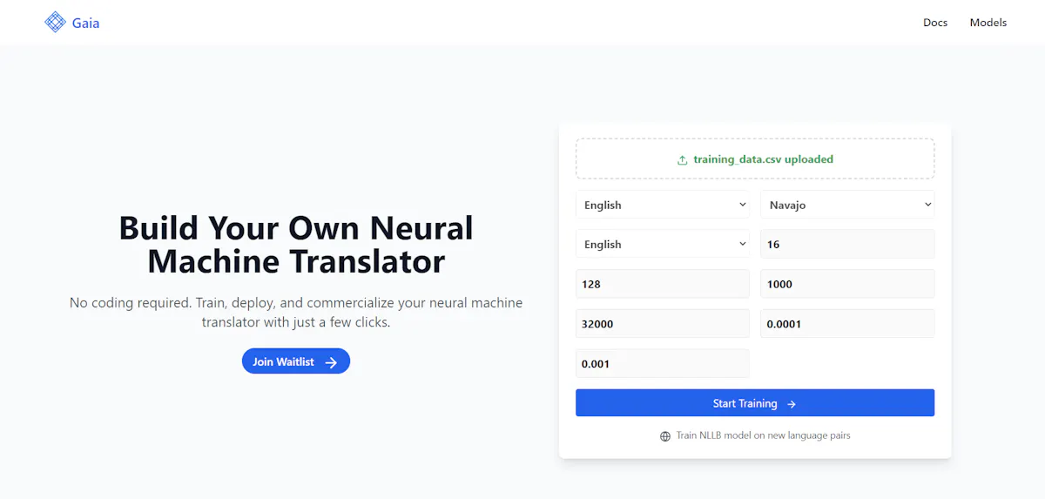
Task: Edit the field containing 0.0001
Action: tap(847, 323)
